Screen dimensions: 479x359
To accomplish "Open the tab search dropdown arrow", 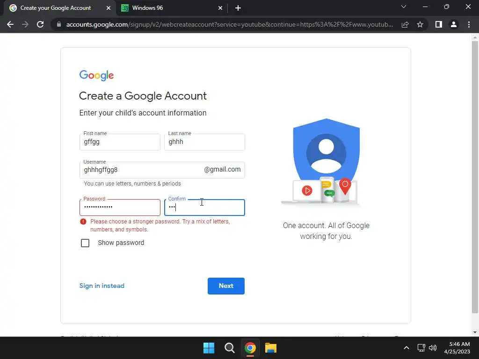I will tap(404, 7).
